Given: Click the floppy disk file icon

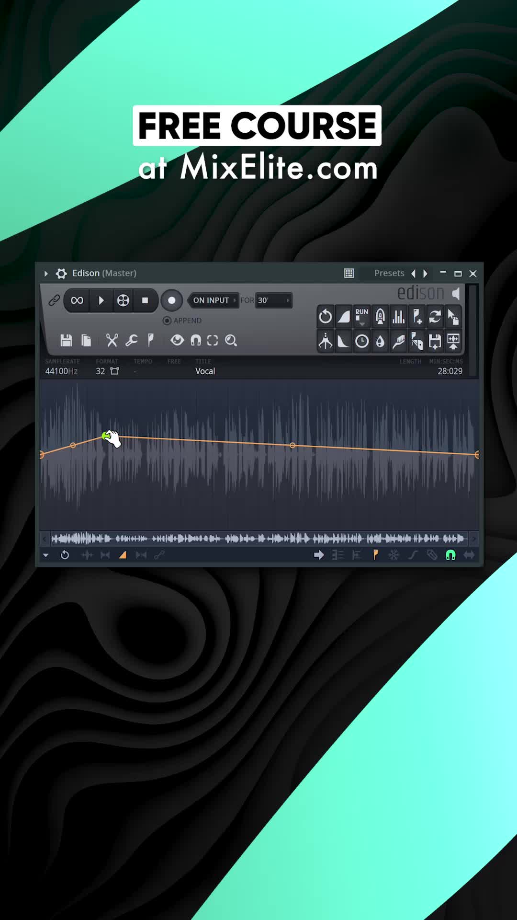Looking at the screenshot, I should click(x=66, y=340).
